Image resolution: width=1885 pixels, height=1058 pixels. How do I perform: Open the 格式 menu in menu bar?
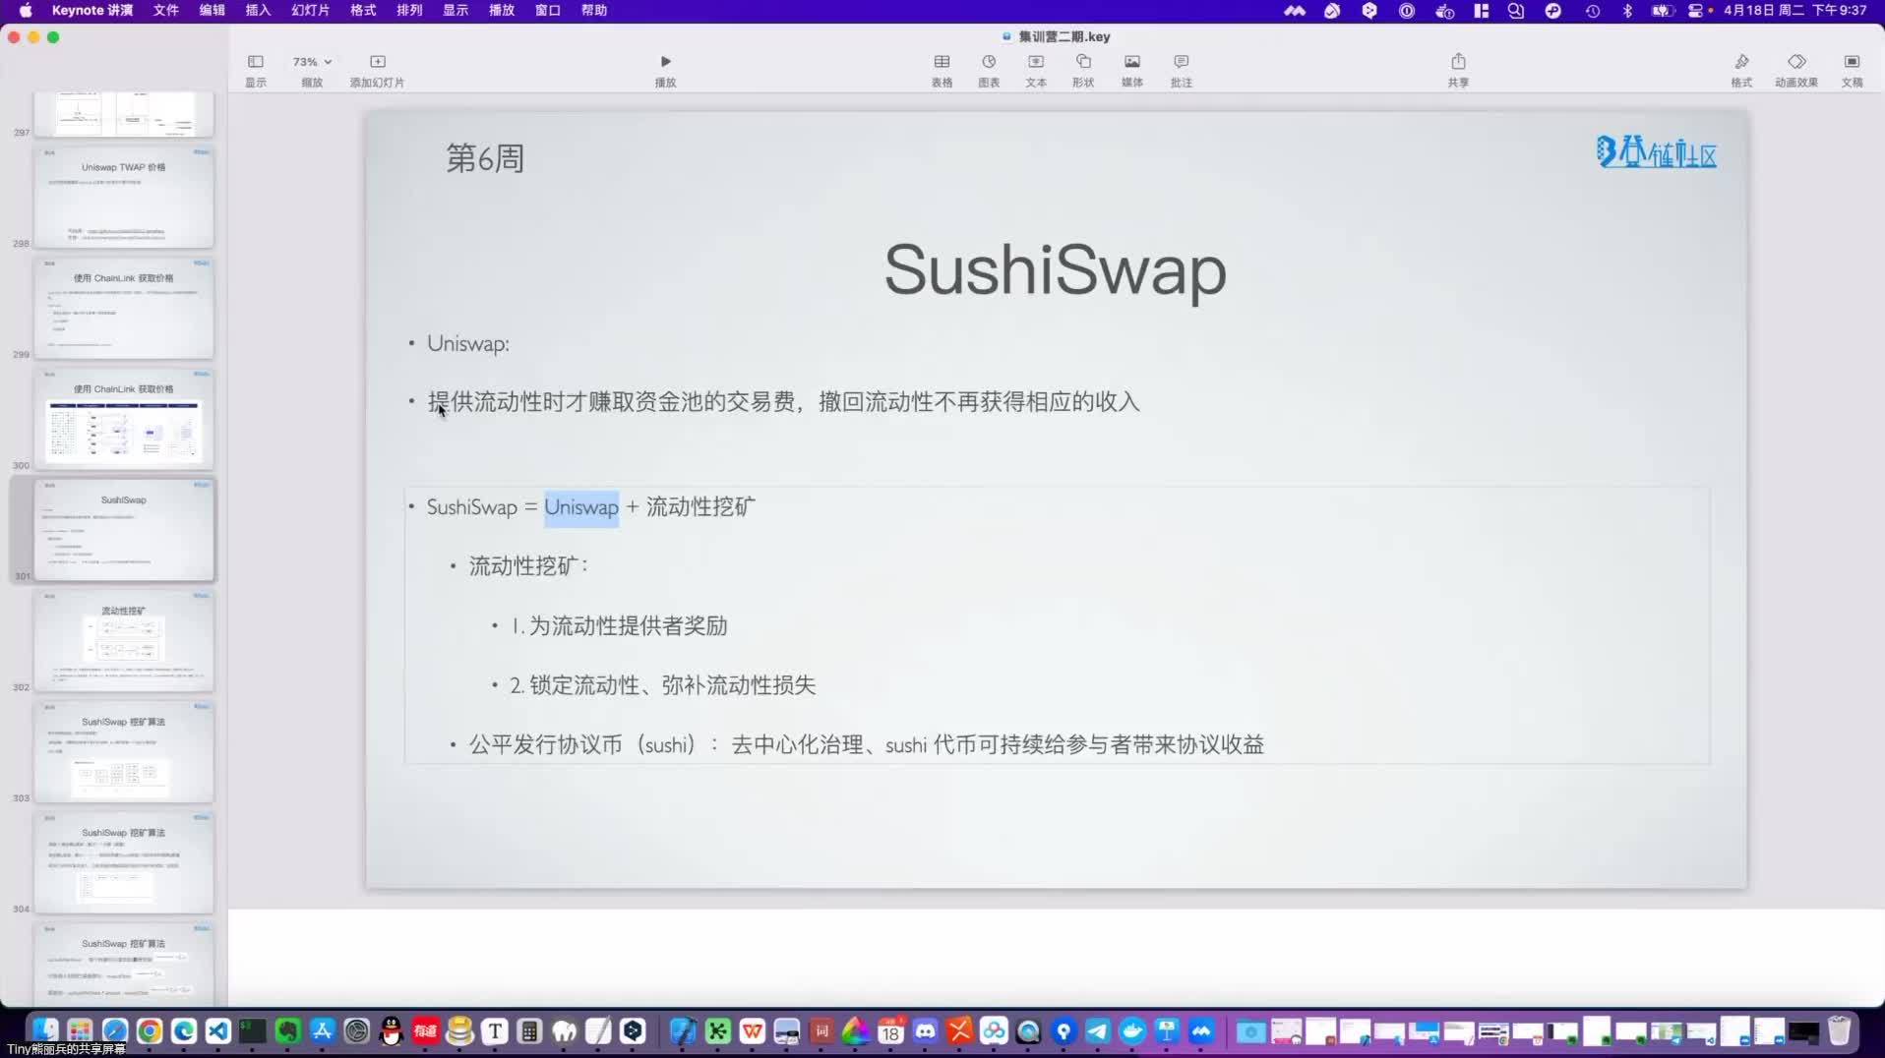[363, 10]
